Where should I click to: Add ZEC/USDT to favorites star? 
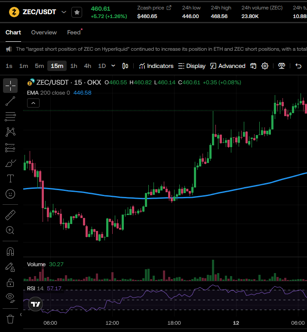click(77, 12)
